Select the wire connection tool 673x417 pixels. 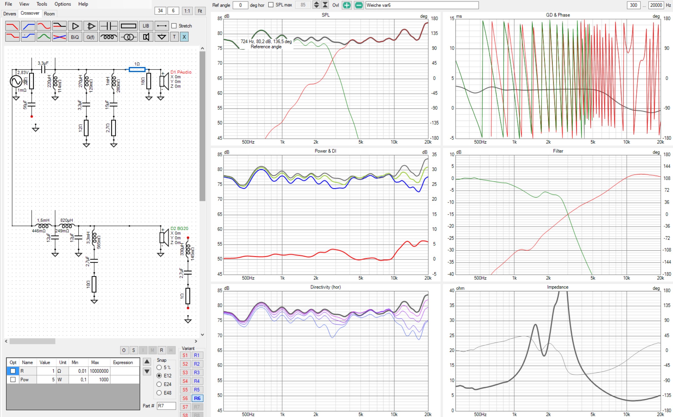pyautogui.click(x=161, y=26)
